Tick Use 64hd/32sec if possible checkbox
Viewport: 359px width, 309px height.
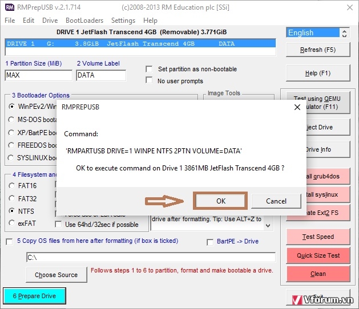tap(58, 225)
